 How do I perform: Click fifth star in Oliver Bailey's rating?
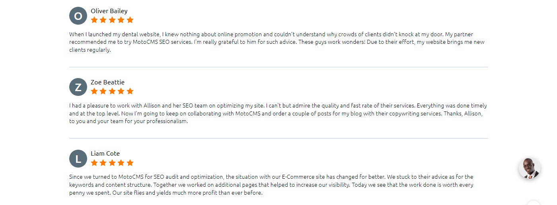click(x=130, y=20)
